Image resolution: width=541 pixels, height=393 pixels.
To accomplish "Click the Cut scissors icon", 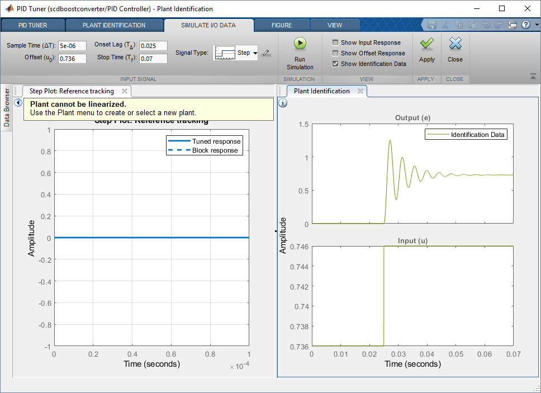I will click(x=445, y=25).
